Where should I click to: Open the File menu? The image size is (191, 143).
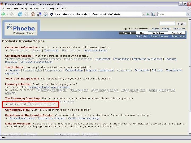pos(3,8)
